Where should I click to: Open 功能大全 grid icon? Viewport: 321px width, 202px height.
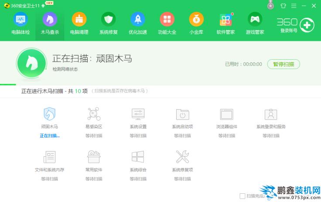[x=167, y=20]
